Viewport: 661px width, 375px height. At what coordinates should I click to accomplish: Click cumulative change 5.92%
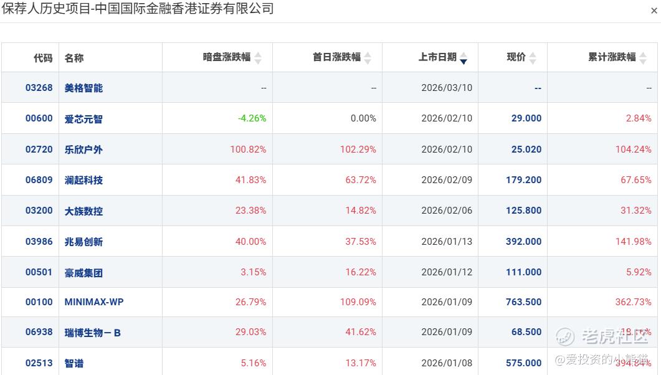click(639, 272)
